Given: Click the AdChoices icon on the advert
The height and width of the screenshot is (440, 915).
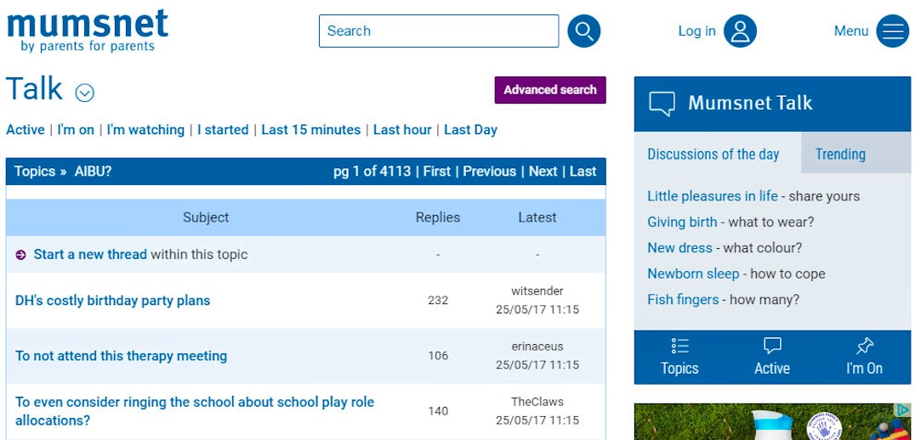Looking at the screenshot, I should 903,409.
